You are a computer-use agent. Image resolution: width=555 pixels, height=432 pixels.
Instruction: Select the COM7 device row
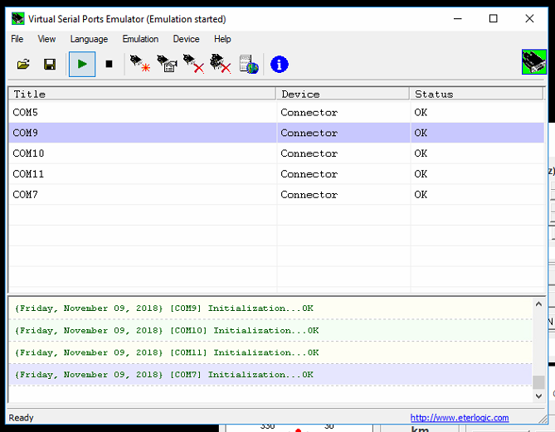[x=276, y=194]
